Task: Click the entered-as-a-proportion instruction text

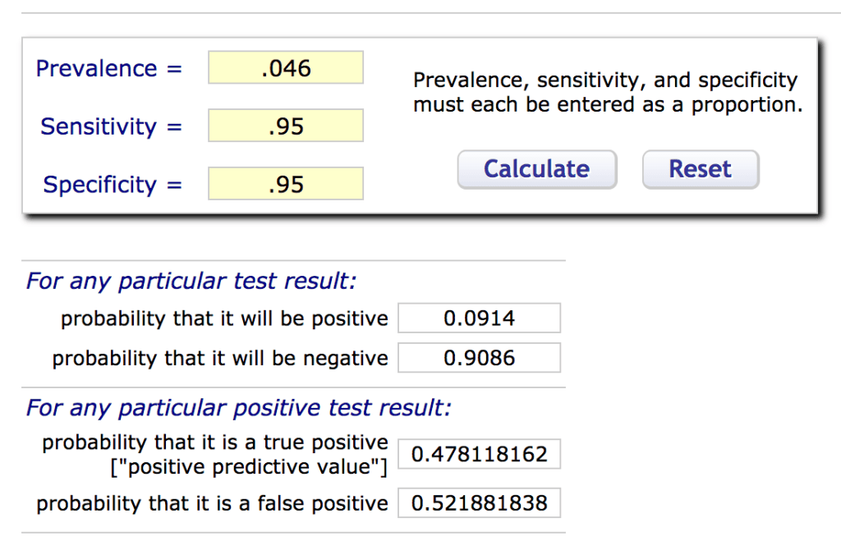Action: click(607, 93)
